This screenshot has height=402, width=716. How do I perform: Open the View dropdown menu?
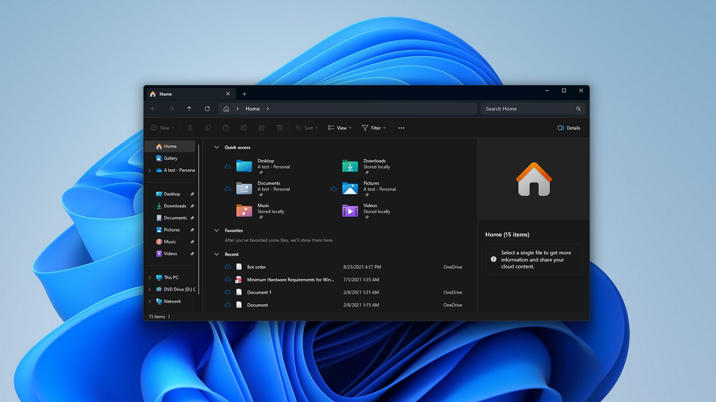340,128
